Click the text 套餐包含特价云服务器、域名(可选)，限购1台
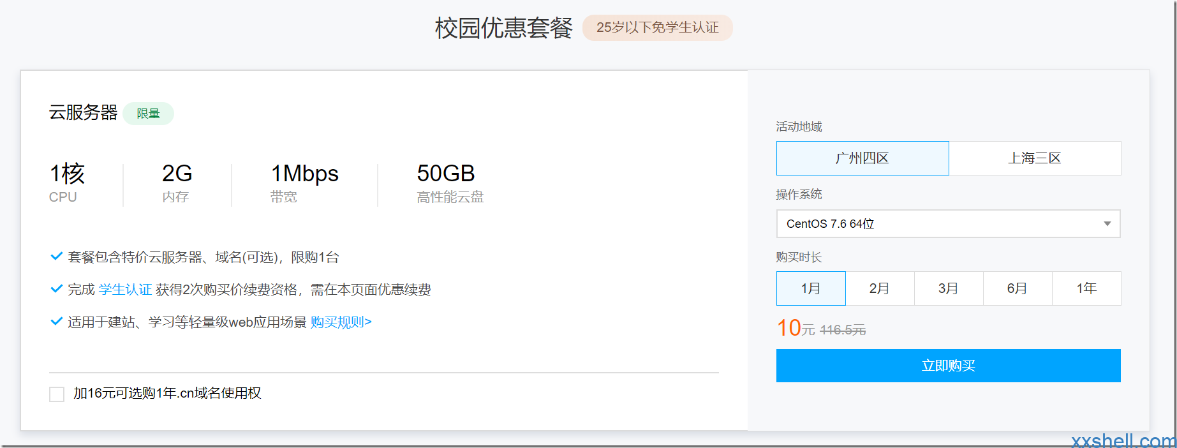This screenshot has height=448, width=1177. (204, 257)
